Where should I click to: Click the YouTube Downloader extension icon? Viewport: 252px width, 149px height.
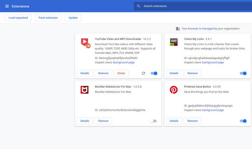(85, 43)
